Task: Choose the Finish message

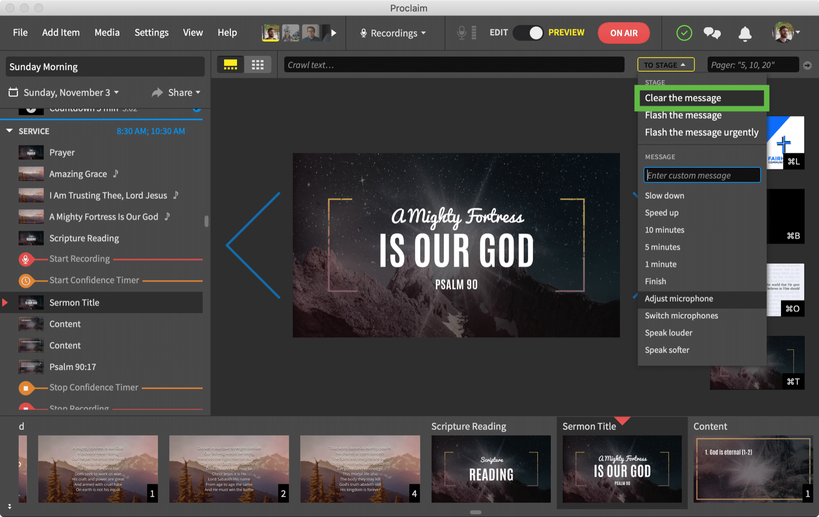Action: tap(701, 282)
